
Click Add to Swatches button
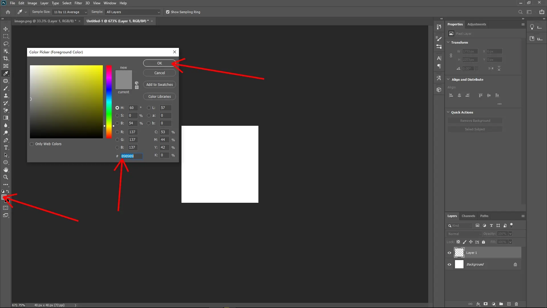tap(159, 84)
